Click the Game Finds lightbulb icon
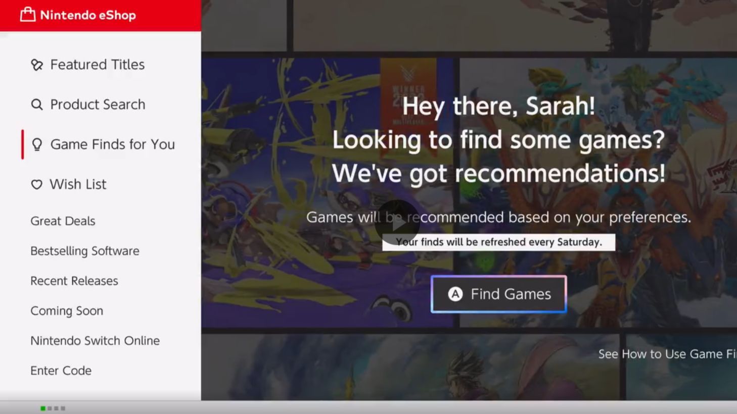 pos(37,144)
